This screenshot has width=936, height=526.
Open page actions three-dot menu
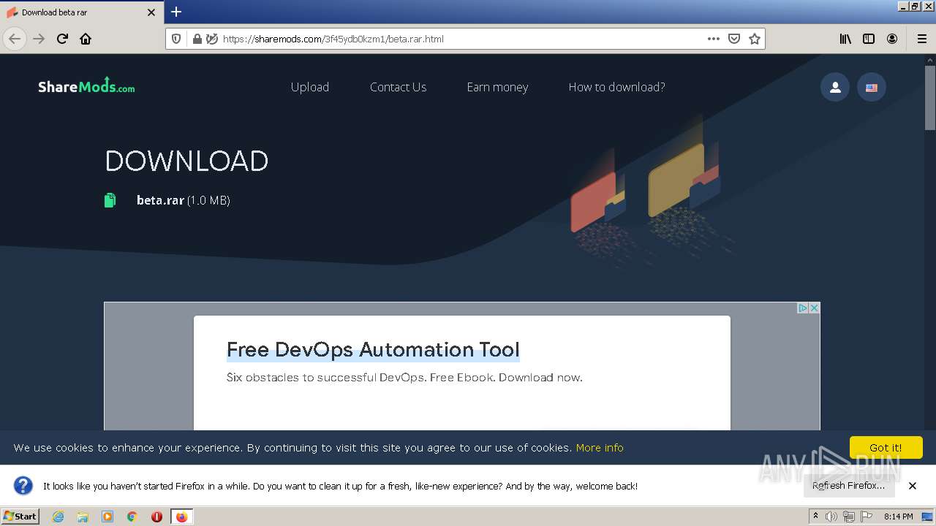(714, 39)
